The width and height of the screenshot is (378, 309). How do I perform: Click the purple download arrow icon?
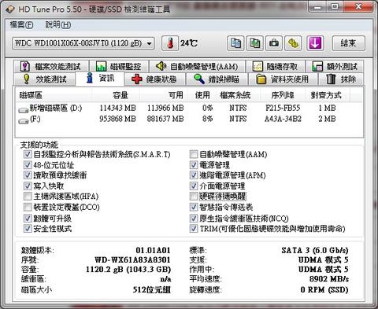coord(315,43)
